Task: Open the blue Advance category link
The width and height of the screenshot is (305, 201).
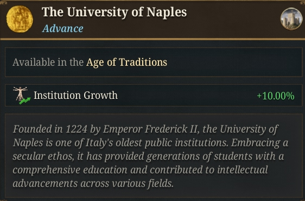Action: click(x=62, y=29)
